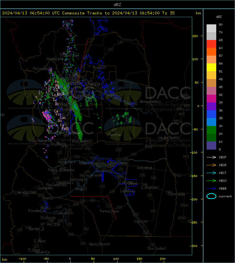This screenshot has height=263, width=235.
Task: Click the 'Desaguadero' map label
Action: pyautogui.click(x=150, y=102)
